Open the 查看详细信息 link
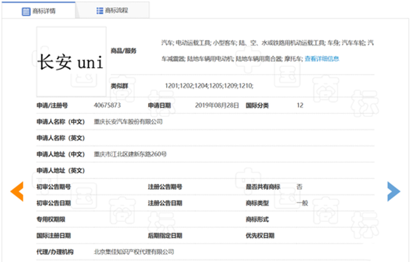Image resolution: width=412 pixels, height=262 pixels. [322, 59]
